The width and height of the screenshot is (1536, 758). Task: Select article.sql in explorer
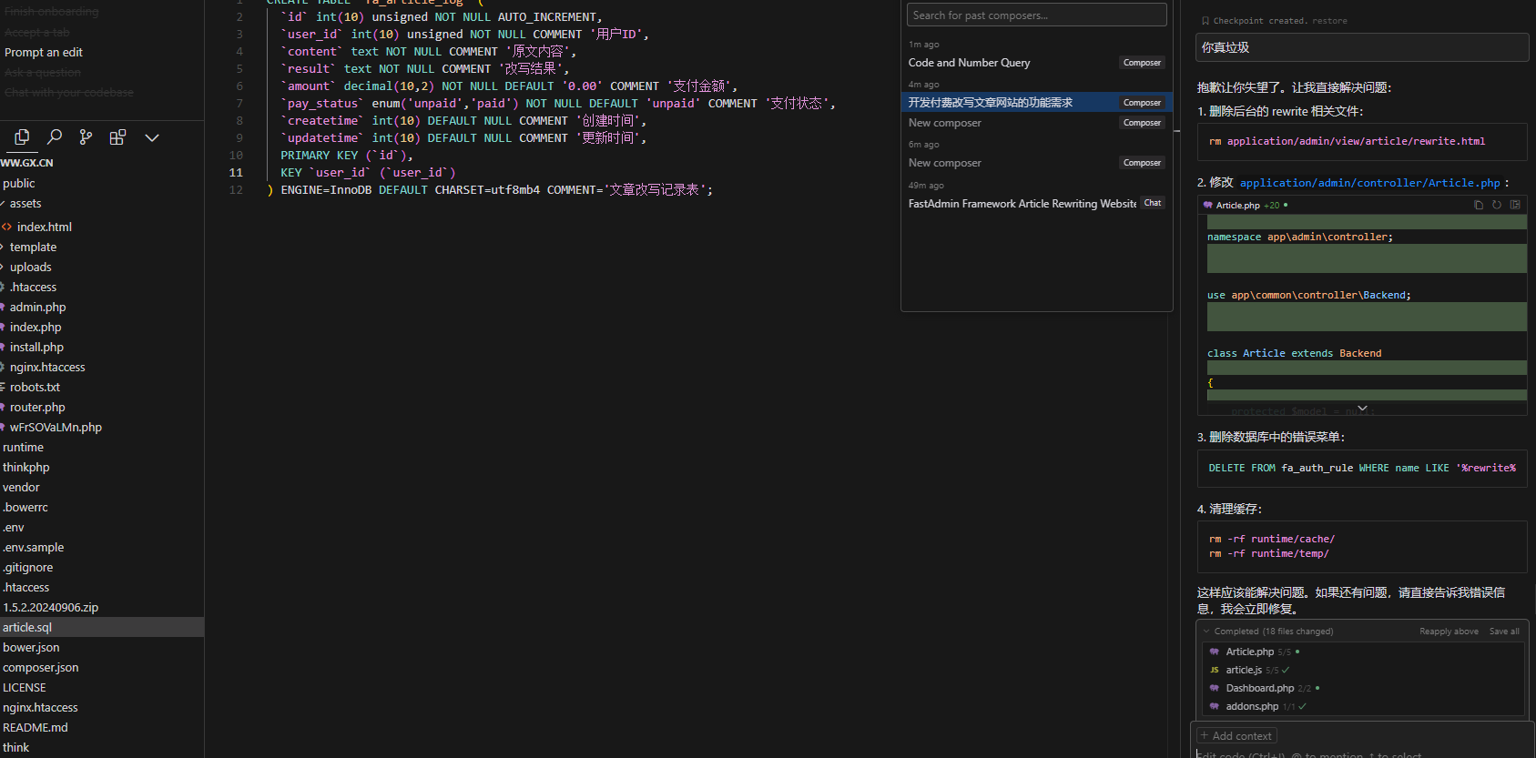[102, 628]
